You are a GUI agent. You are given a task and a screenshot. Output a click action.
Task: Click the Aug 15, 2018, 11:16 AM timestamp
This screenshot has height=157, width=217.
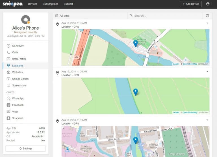pos(74,120)
